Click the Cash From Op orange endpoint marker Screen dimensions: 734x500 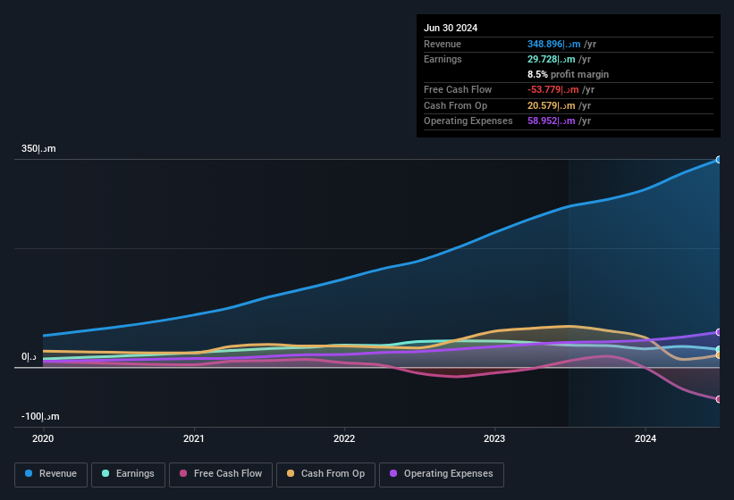(x=719, y=355)
